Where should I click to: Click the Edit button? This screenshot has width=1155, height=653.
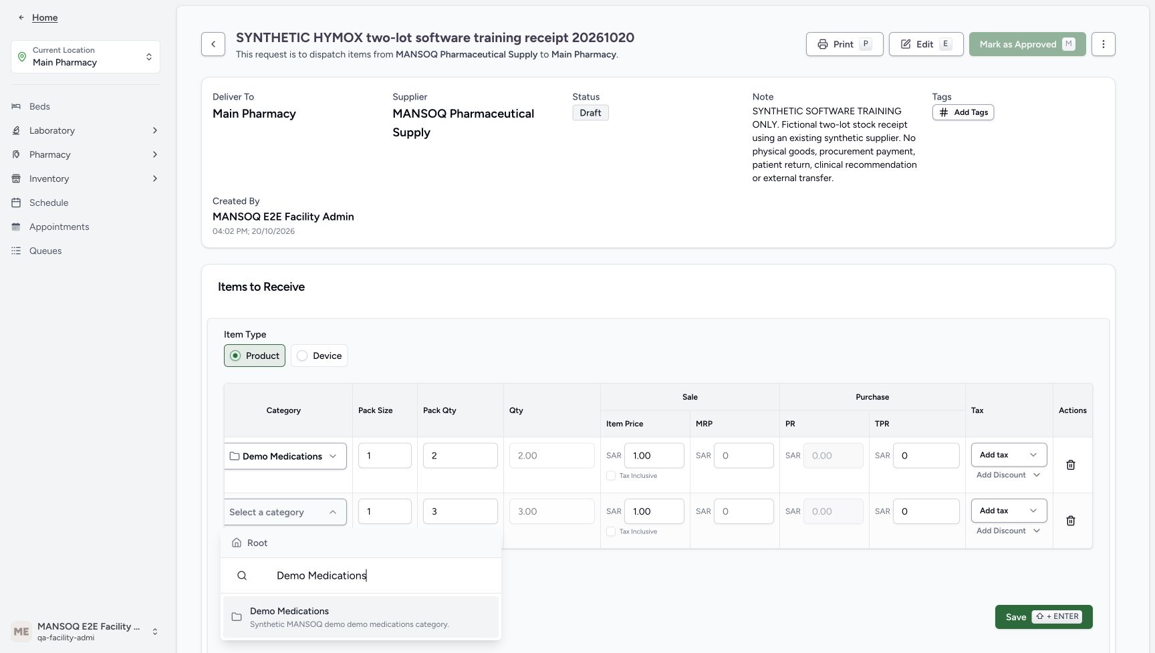pyautogui.click(x=926, y=44)
